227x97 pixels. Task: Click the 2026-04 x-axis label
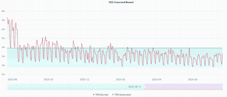click(157, 79)
